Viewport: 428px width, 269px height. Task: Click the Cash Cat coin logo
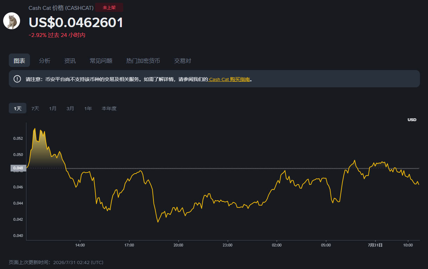click(x=12, y=21)
